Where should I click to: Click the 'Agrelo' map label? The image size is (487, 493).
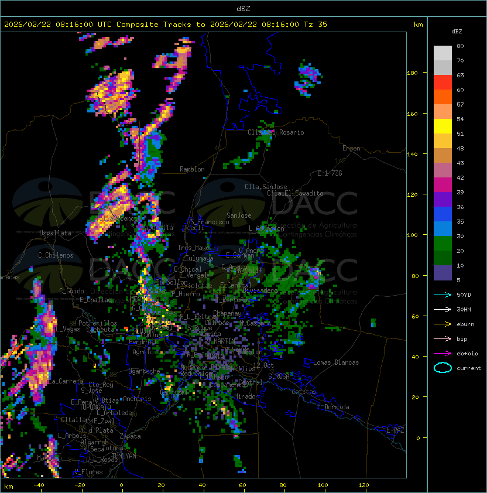[x=143, y=352]
